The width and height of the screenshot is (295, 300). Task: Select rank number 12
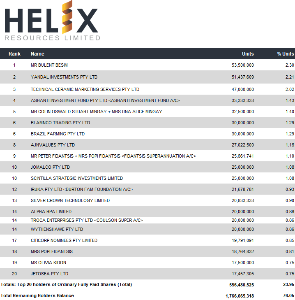(x=14, y=189)
